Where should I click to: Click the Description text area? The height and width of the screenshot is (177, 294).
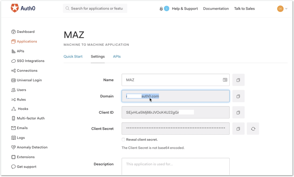(176, 166)
